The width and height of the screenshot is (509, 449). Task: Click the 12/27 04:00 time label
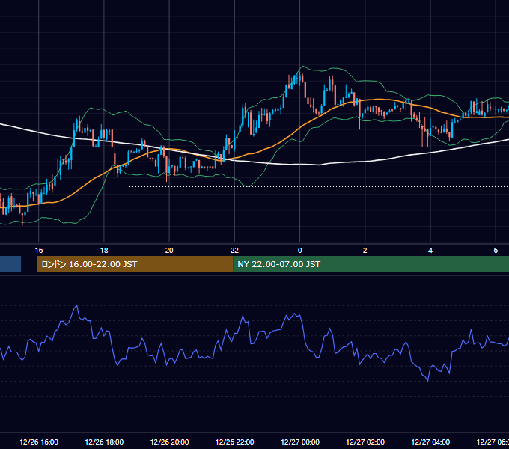click(x=430, y=442)
